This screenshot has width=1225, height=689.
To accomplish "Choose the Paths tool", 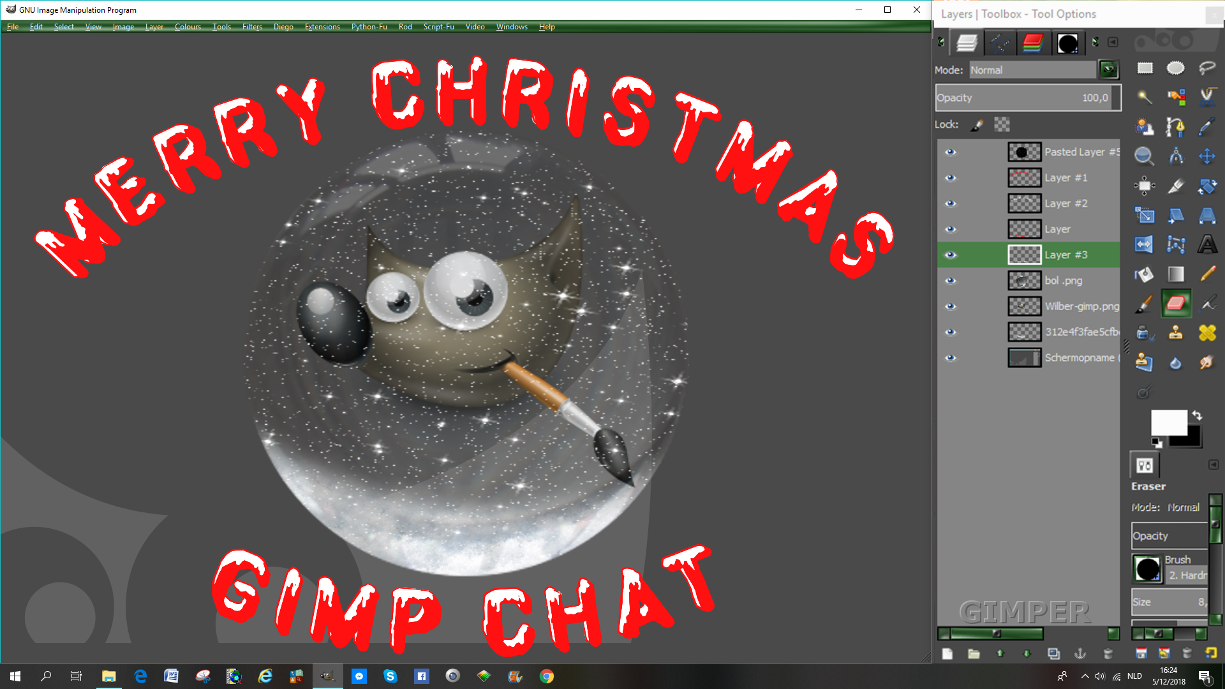I will click(x=1176, y=126).
